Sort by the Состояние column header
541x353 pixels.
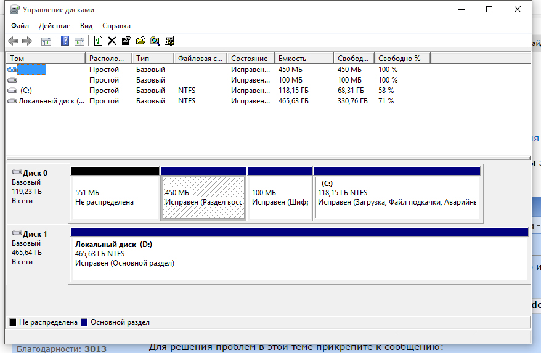pyautogui.click(x=251, y=59)
